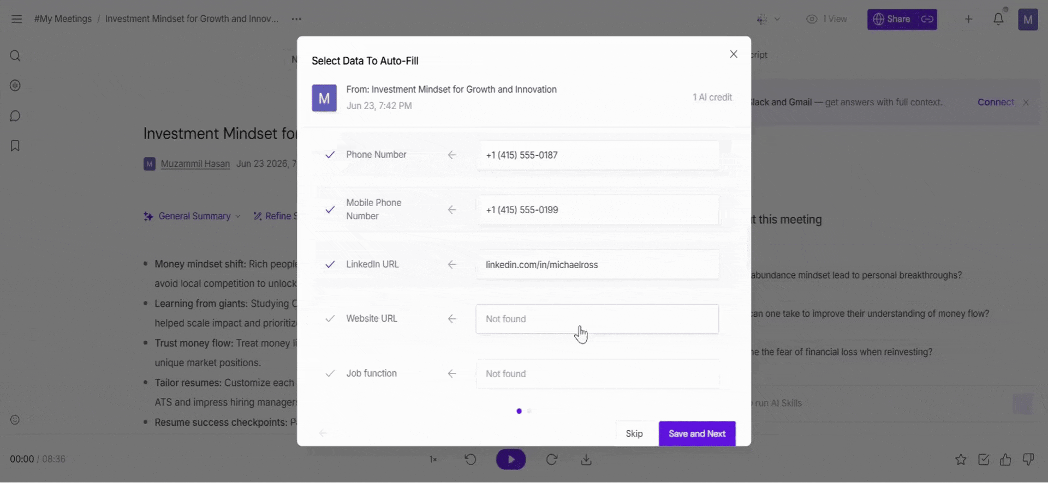Uncheck the LinkedIn URL field

point(330,264)
